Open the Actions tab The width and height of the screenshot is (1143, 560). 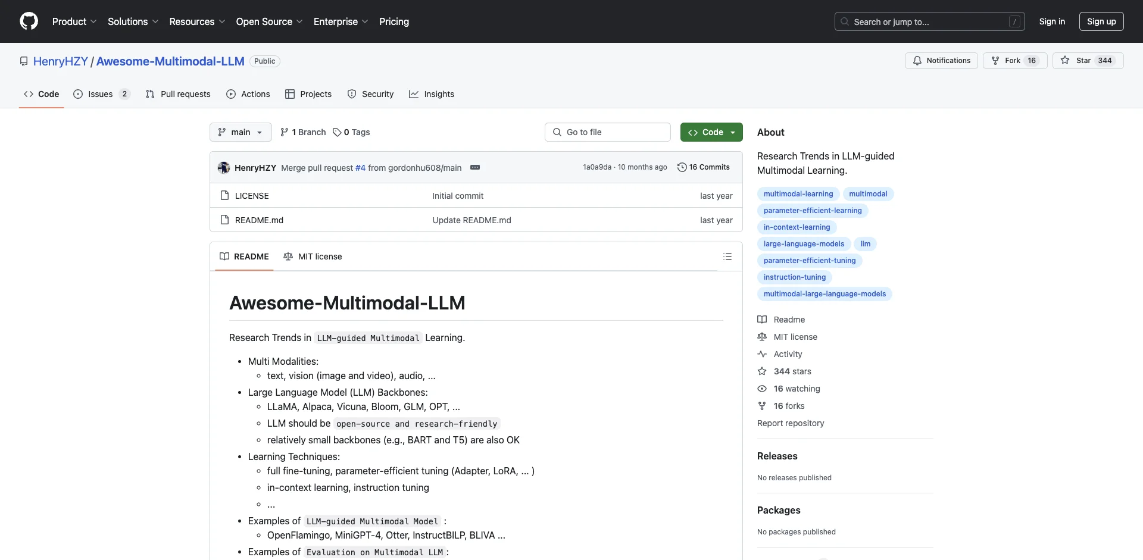248,94
